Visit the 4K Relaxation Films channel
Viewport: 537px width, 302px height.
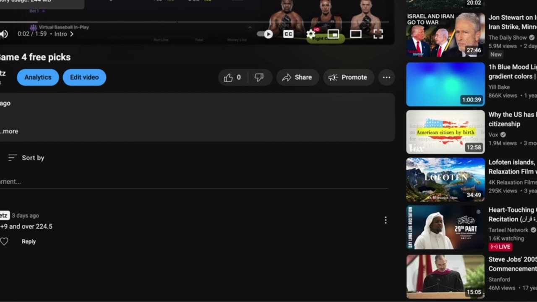513,182
